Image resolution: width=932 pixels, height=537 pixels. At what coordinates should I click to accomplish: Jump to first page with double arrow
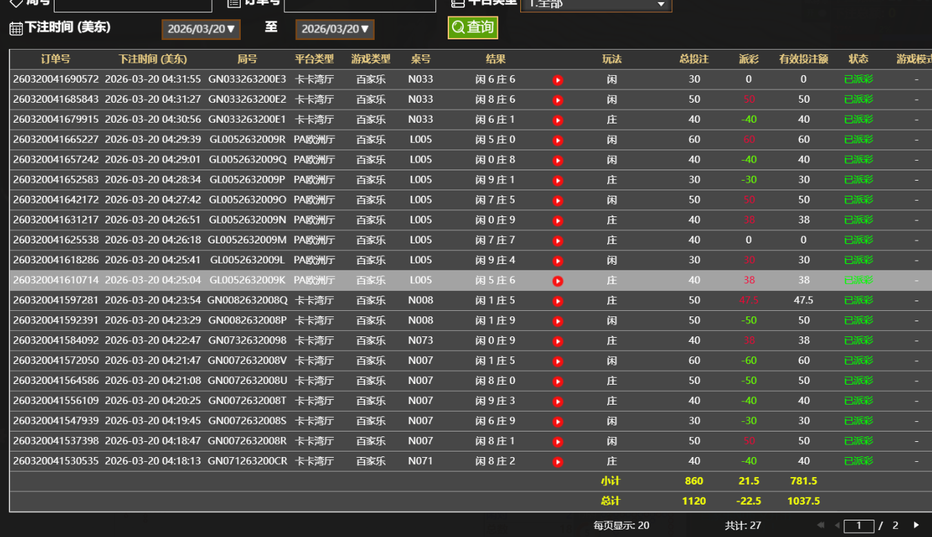pyautogui.click(x=820, y=525)
